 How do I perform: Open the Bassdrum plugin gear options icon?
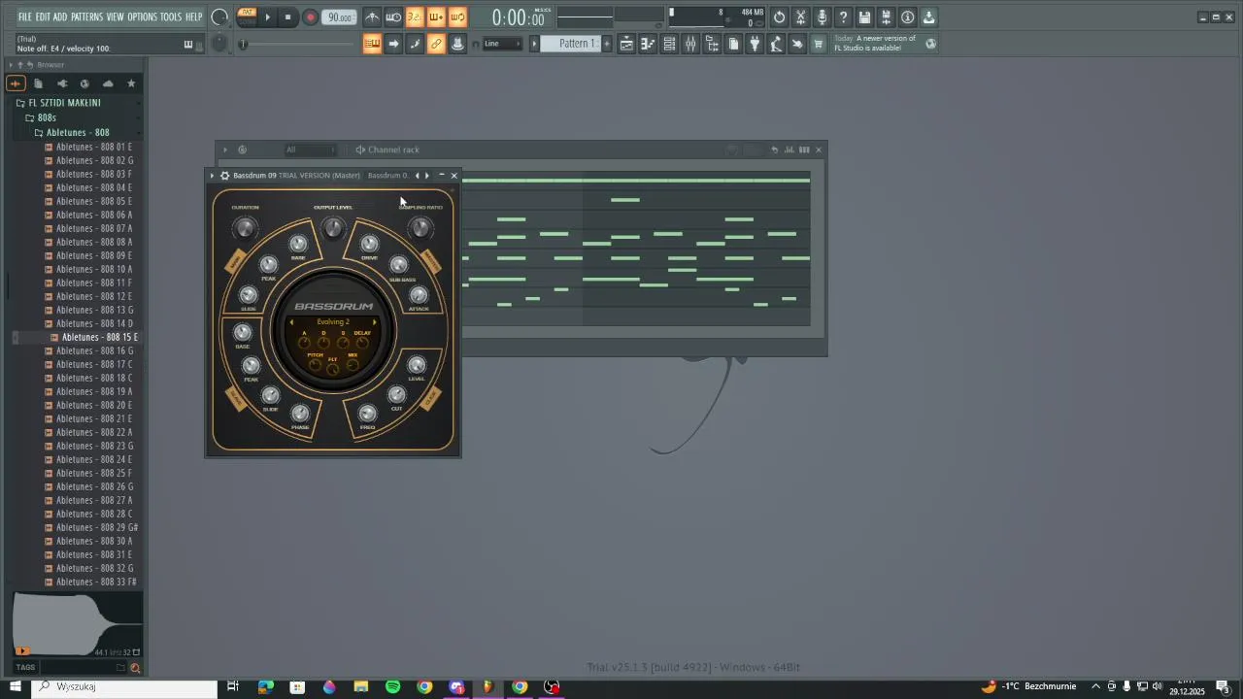[x=224, y=176]
